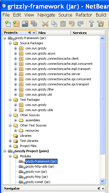The width and height of the screenshot is (109, 193).
Task: Click the Project Files folder icon
Action: [x=16, y=146]
